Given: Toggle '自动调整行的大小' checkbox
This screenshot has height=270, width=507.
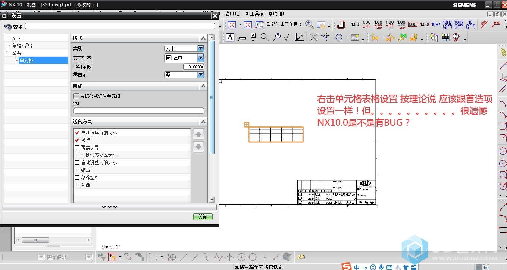Looking at the screenshot, I should (x=77, y=133).
